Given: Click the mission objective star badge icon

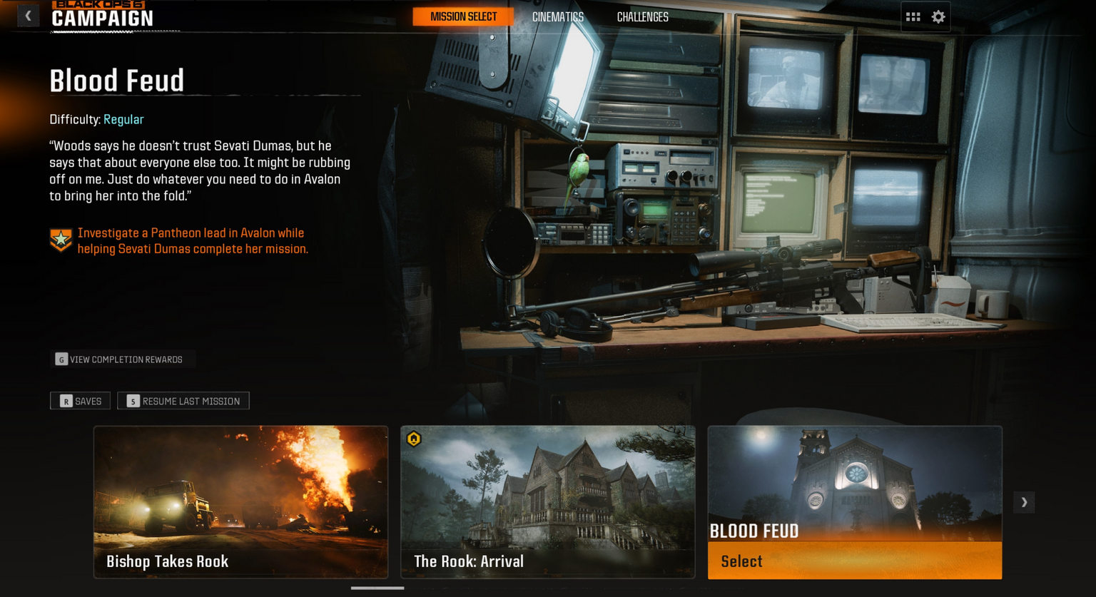Looking at the screenshot, I should [61, 240].
